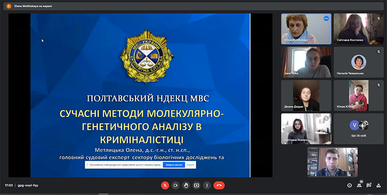This screenshot has width=387, height=195.
Task: Open options dots on Elena Metlitskaya tile
Action: (326, 18)
